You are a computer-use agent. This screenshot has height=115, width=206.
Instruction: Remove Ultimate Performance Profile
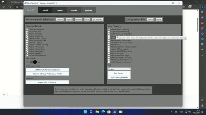pyautogui.click(x=47, y=74)
